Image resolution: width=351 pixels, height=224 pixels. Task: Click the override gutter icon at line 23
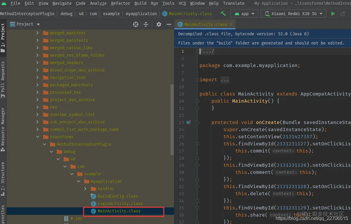pos(189,122)
